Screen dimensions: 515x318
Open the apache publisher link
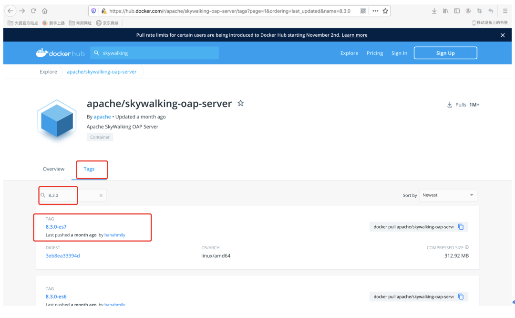click(102, 117)
